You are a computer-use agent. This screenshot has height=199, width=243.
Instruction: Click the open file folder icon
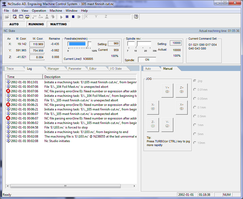point(7,17)
